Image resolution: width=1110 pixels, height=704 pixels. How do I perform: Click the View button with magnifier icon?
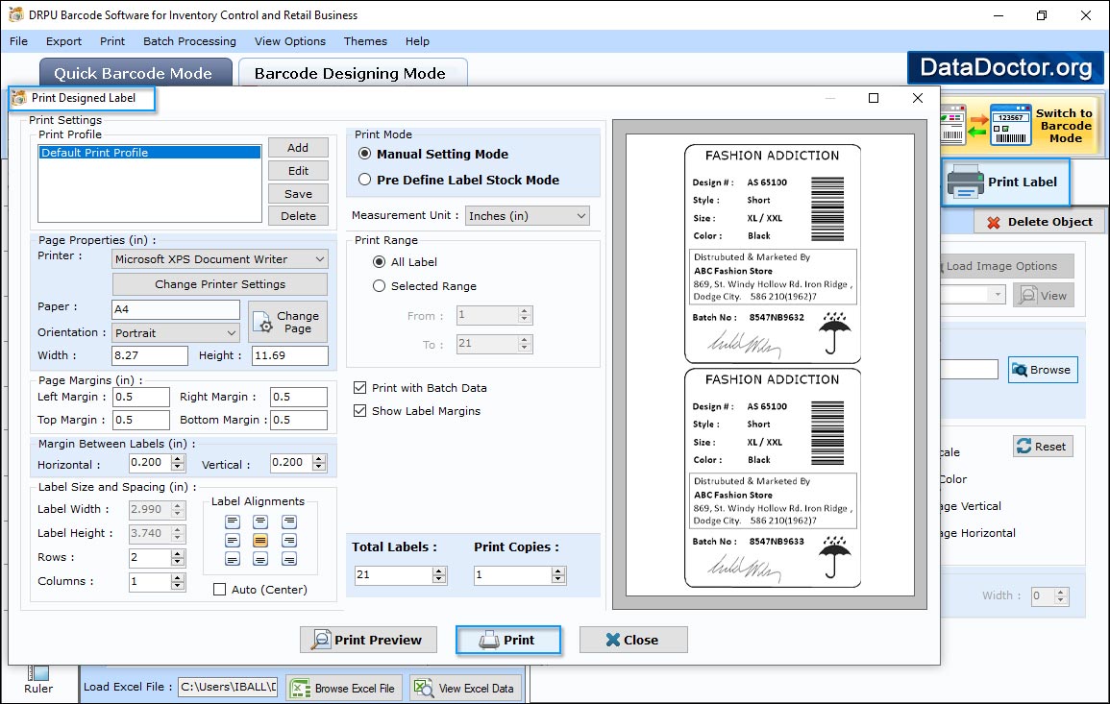click(1043, 296)
